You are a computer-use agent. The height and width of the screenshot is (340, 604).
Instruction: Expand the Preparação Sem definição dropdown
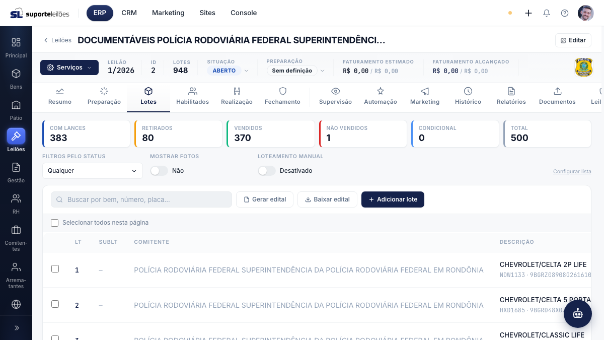[x=296, y=71]
